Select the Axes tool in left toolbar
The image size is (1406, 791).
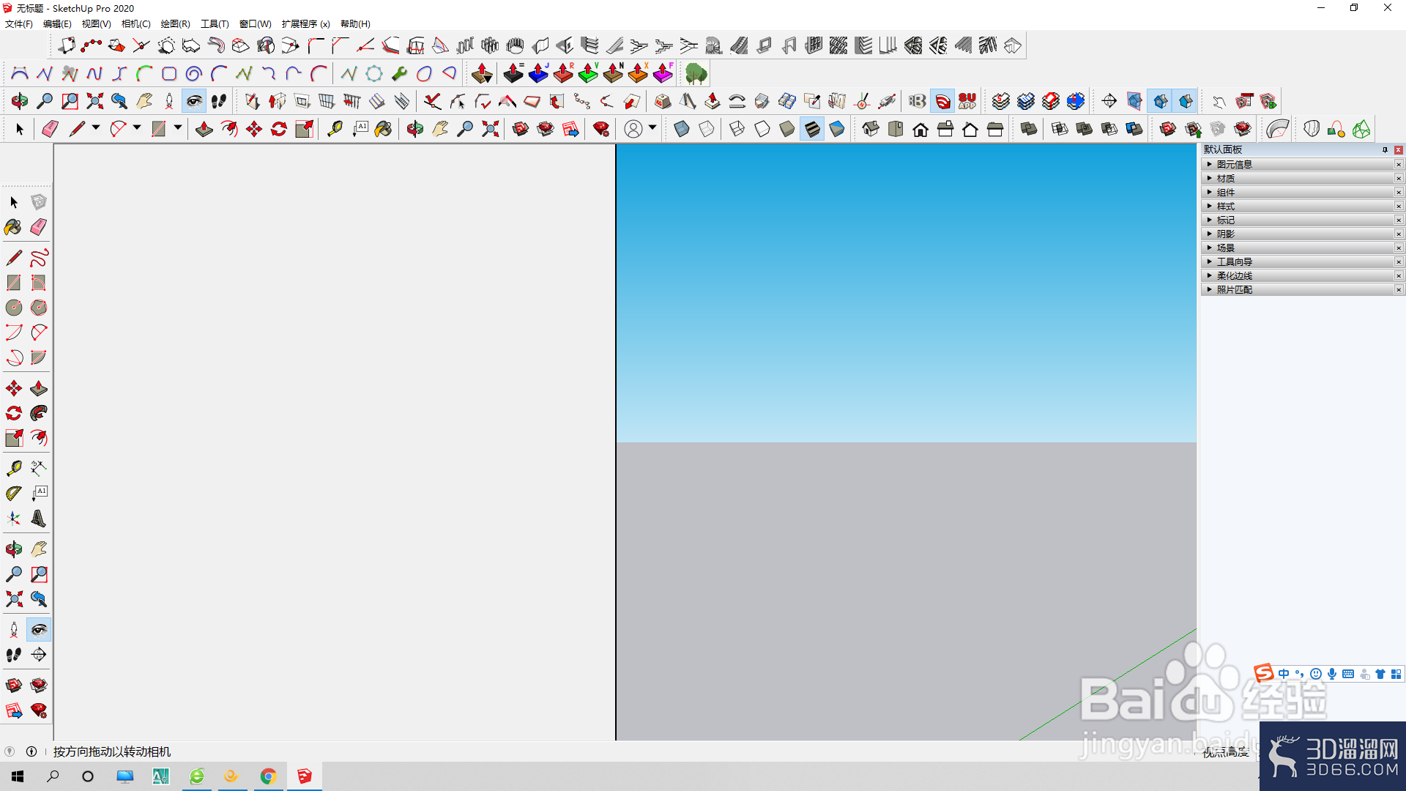[14, 519]
